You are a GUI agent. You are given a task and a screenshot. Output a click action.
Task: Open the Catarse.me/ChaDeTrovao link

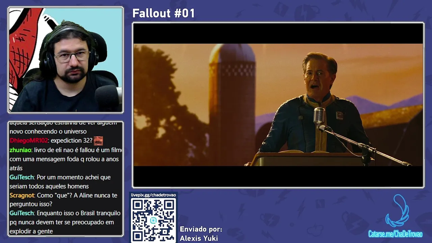coord(395,234)
